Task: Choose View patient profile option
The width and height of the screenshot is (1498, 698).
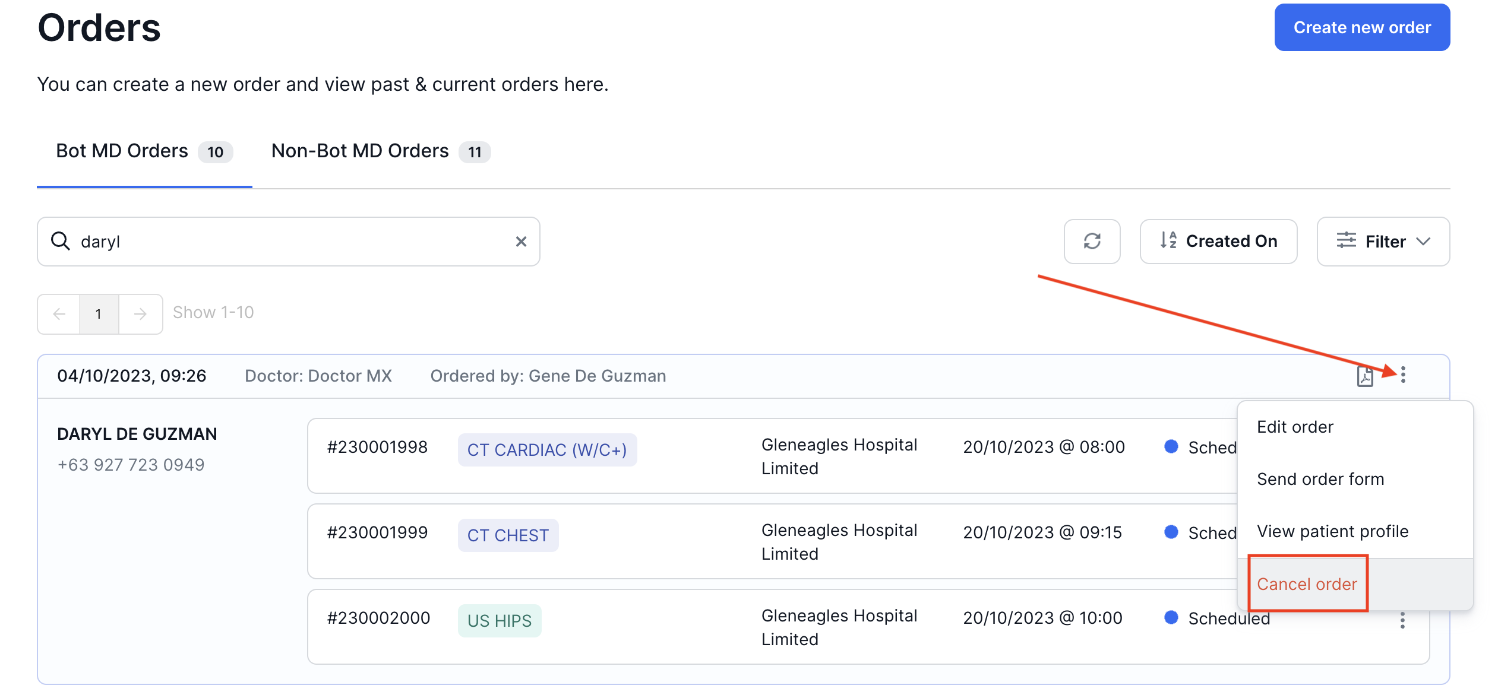Action: pos(1332,531)
